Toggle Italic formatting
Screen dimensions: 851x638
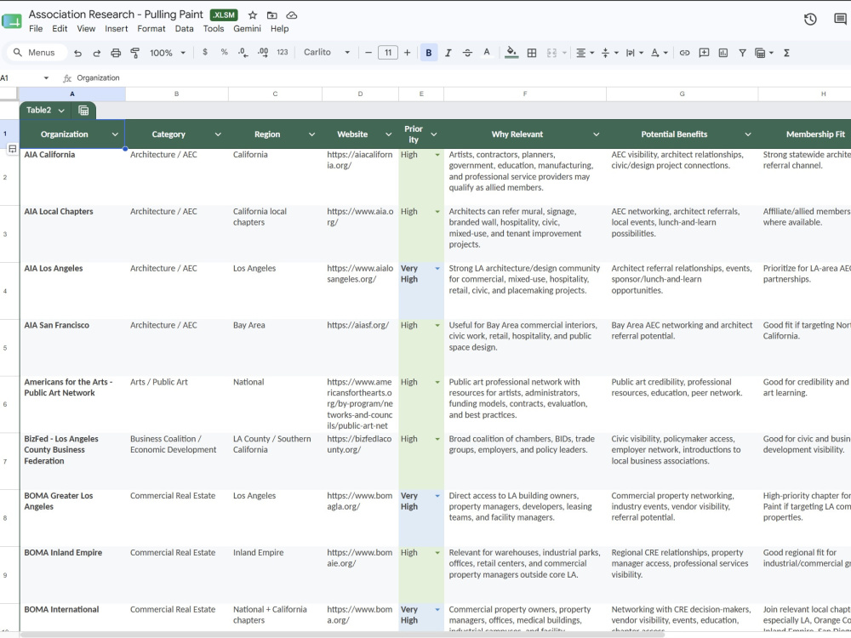tap(448, 53)
